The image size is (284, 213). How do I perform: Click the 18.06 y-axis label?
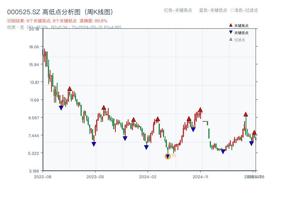(34, 47)
